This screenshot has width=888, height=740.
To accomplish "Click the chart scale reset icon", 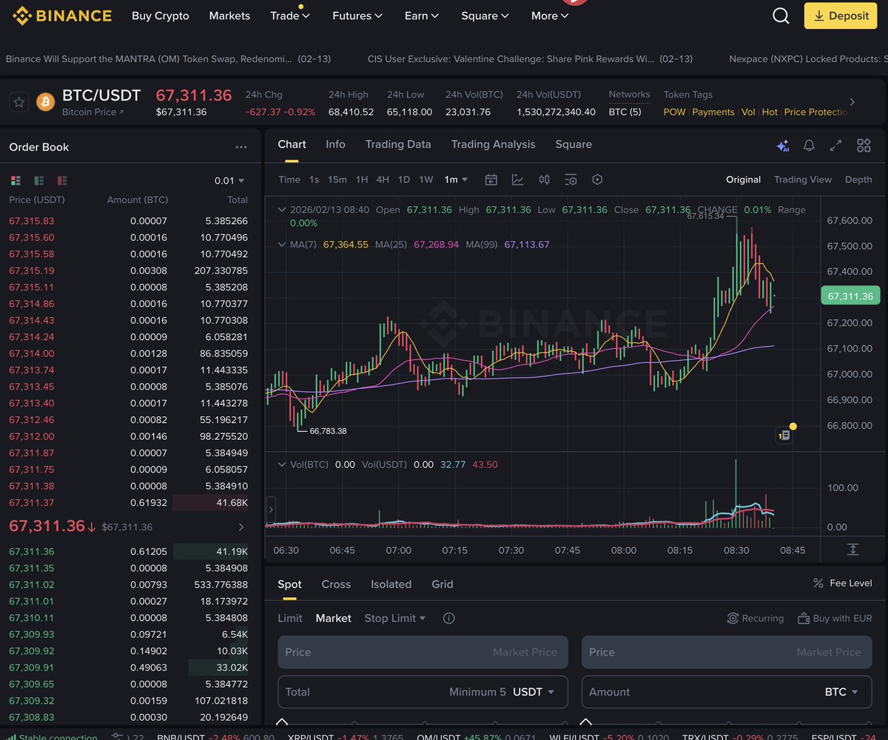I will [852, 549].
